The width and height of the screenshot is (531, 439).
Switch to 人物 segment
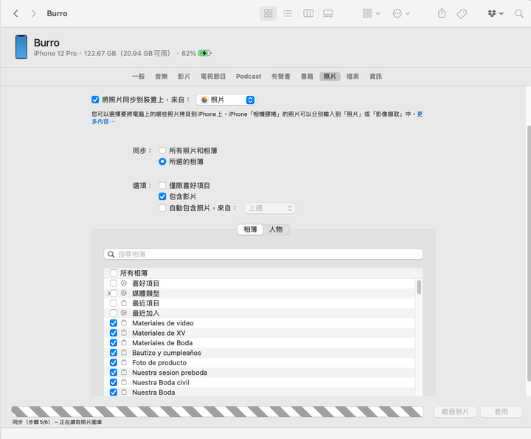coord(276,229)
